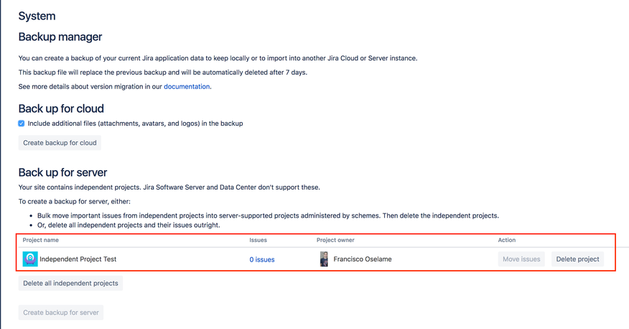The height and width of the screenshot is (329, 629).
Task: Click the Project owner column header
Action: point(335,240)
